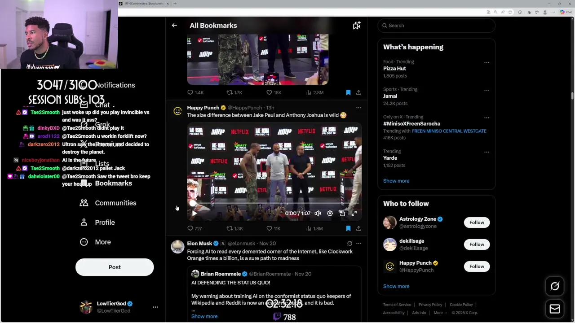Add page to Edge favorites star
This screenshot has height=323, width=575.
(x=510, y=12)
